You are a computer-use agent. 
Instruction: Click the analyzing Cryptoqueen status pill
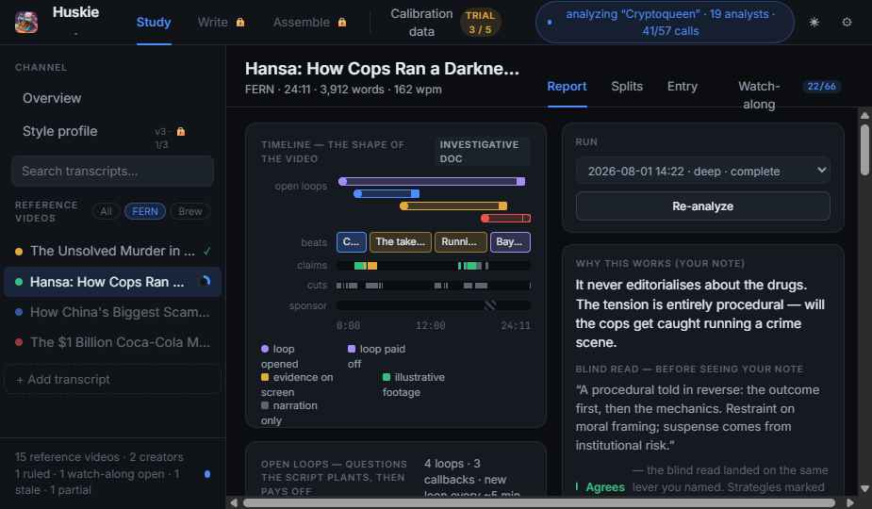665,23
